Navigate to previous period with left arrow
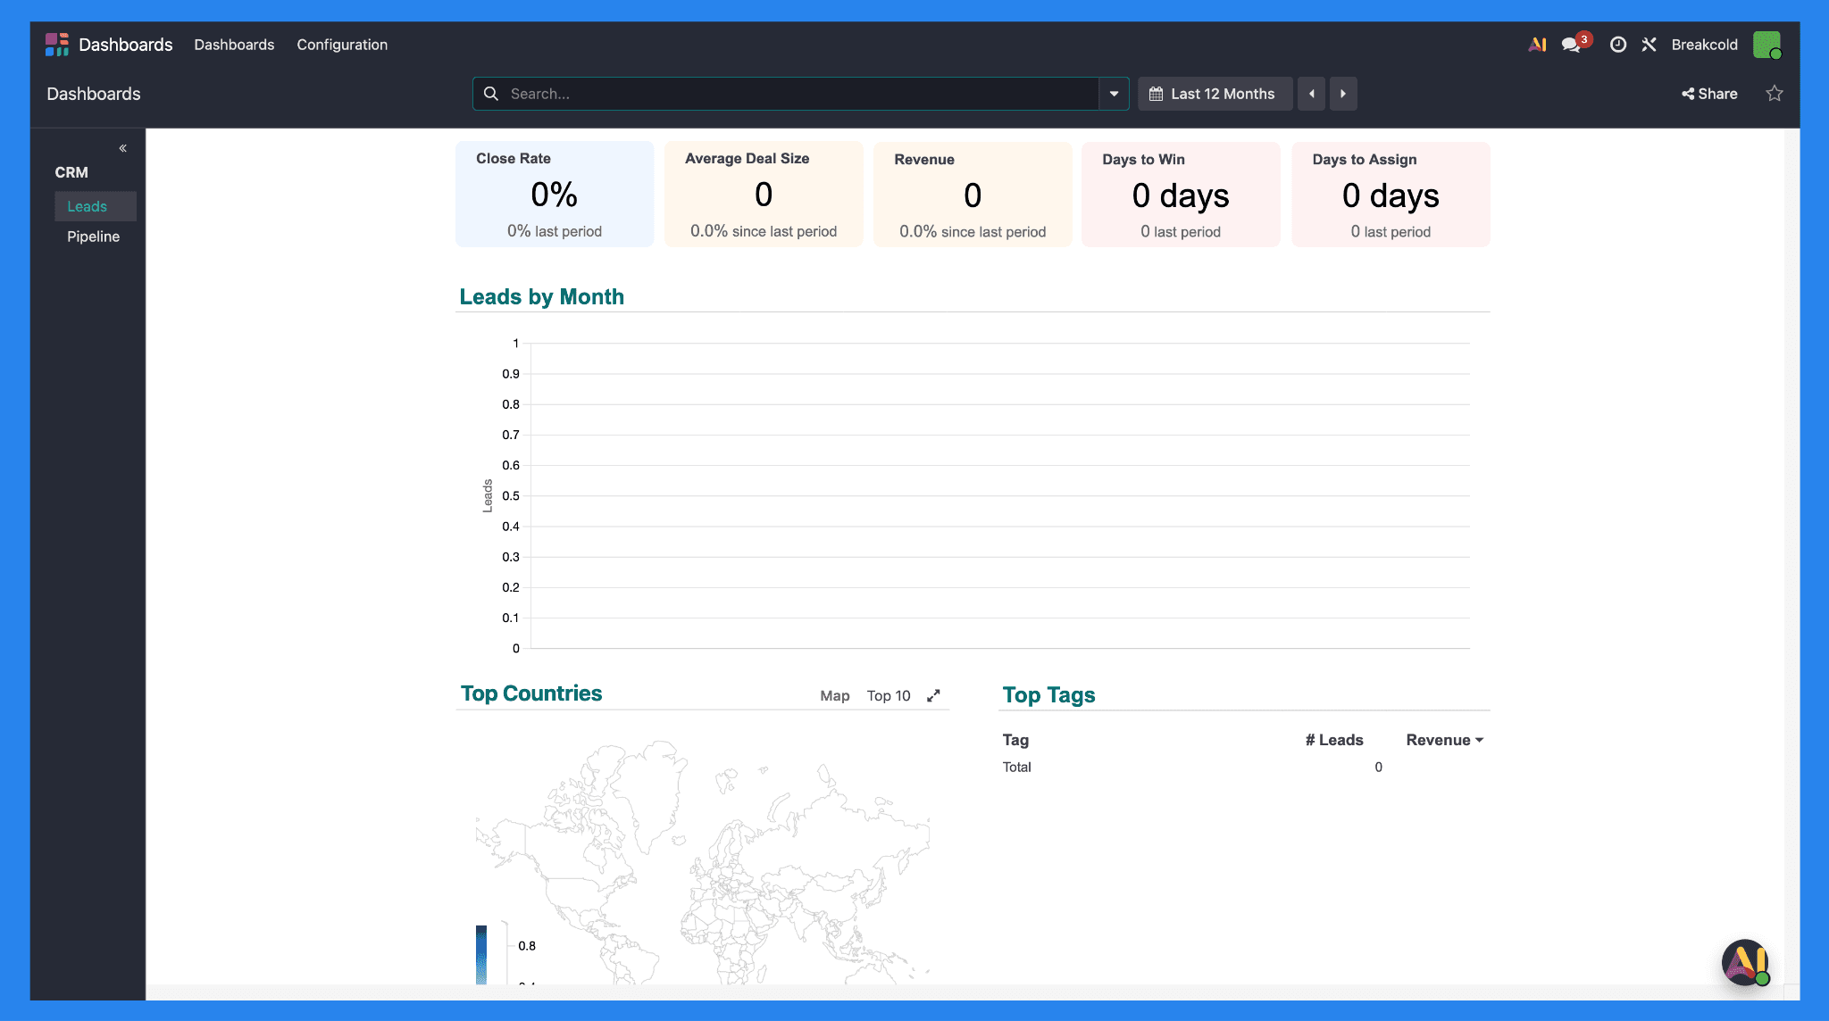 pyautogui.click(x=1311, y=93)
